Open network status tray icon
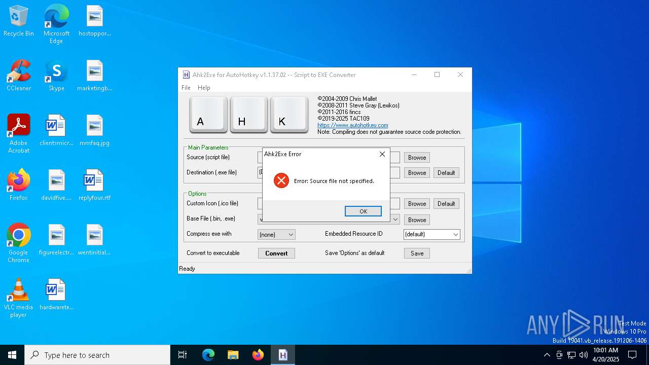Viewport: 649px width, 365px height. click(571, 355)
